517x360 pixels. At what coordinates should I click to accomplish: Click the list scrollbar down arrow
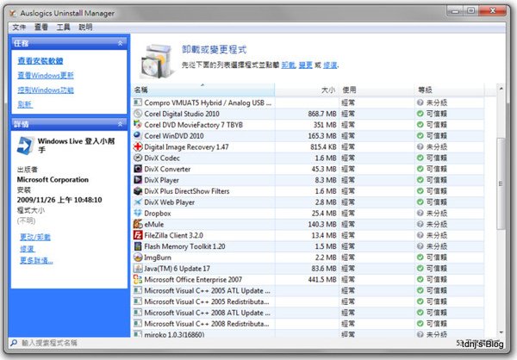(501, 332)
